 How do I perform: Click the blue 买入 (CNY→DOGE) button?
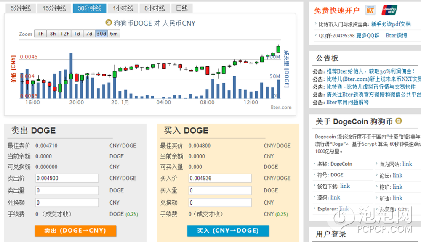[x=228, y=231]
